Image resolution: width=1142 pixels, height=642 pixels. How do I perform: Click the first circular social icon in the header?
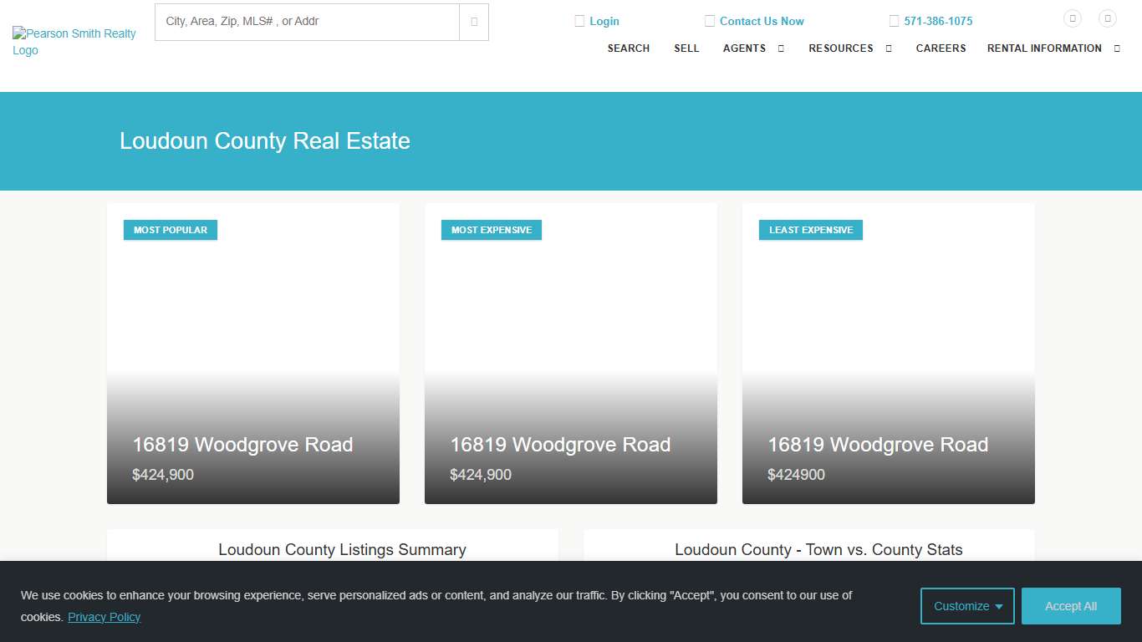coord(1073,18)
